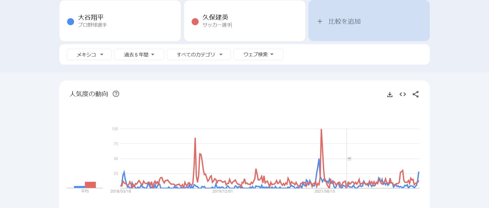Edit the 久保建英 search term field
This screenshot has height=208, width=489.
[x=215, y=17]
